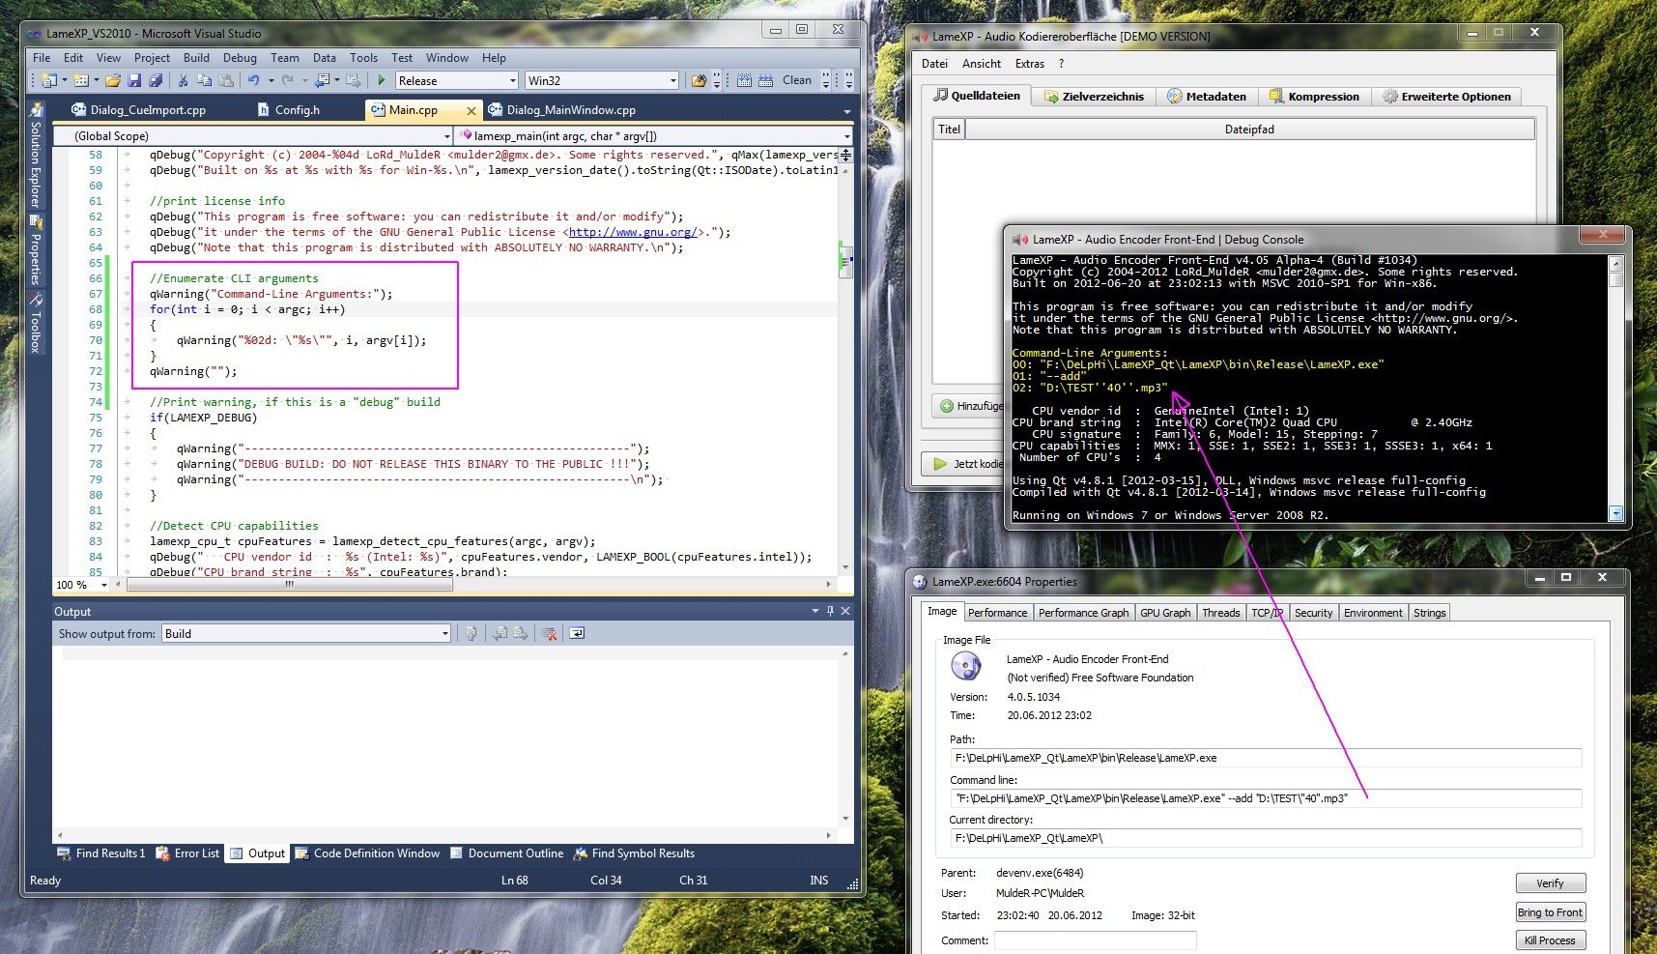Image resolution: width=1657 pixels, height=954 pixels.
Task: Open the Find Symbol Results tab
Action: [634, 853]
